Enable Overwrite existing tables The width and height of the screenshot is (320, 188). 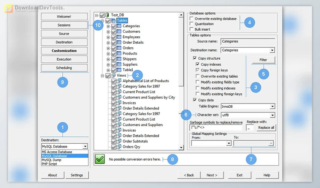point(198,76)
